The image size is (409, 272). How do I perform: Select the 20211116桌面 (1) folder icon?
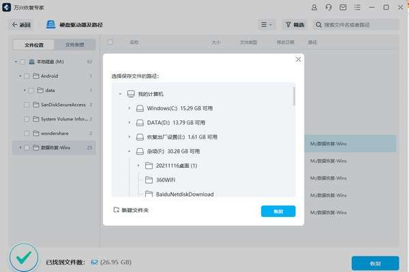tap(149, 165)
